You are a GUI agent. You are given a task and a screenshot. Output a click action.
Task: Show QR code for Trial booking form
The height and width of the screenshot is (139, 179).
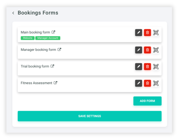click(x=156, y=67)
